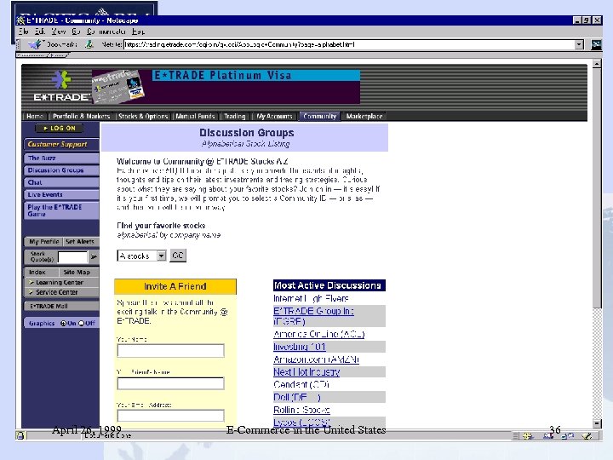The width and height of the screenshot is (613, 460).
Task: Expand the A stocks dropdown list
Action: [x=161, y=256]
